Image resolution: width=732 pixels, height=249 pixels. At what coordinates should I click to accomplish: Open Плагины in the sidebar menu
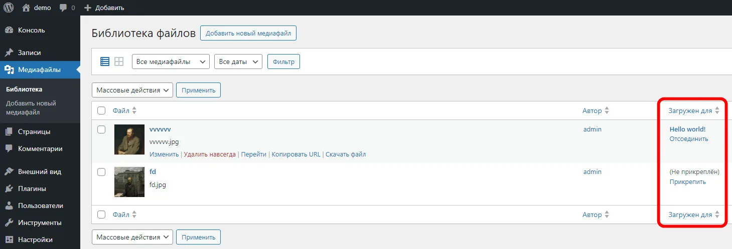pos(32,188)
